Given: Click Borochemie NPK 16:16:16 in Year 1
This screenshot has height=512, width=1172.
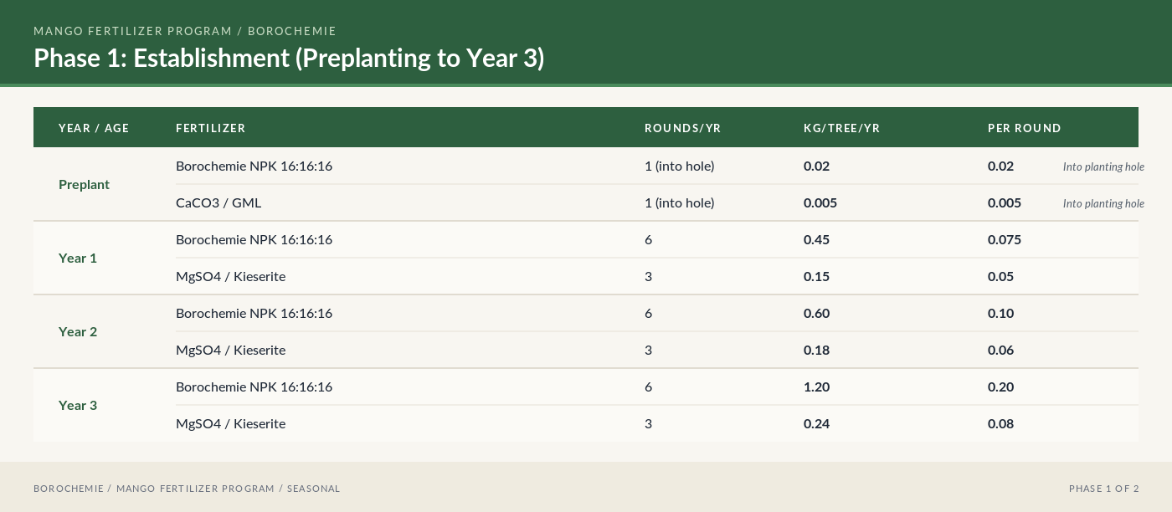Looking at the screenshot, I should 254,239.
